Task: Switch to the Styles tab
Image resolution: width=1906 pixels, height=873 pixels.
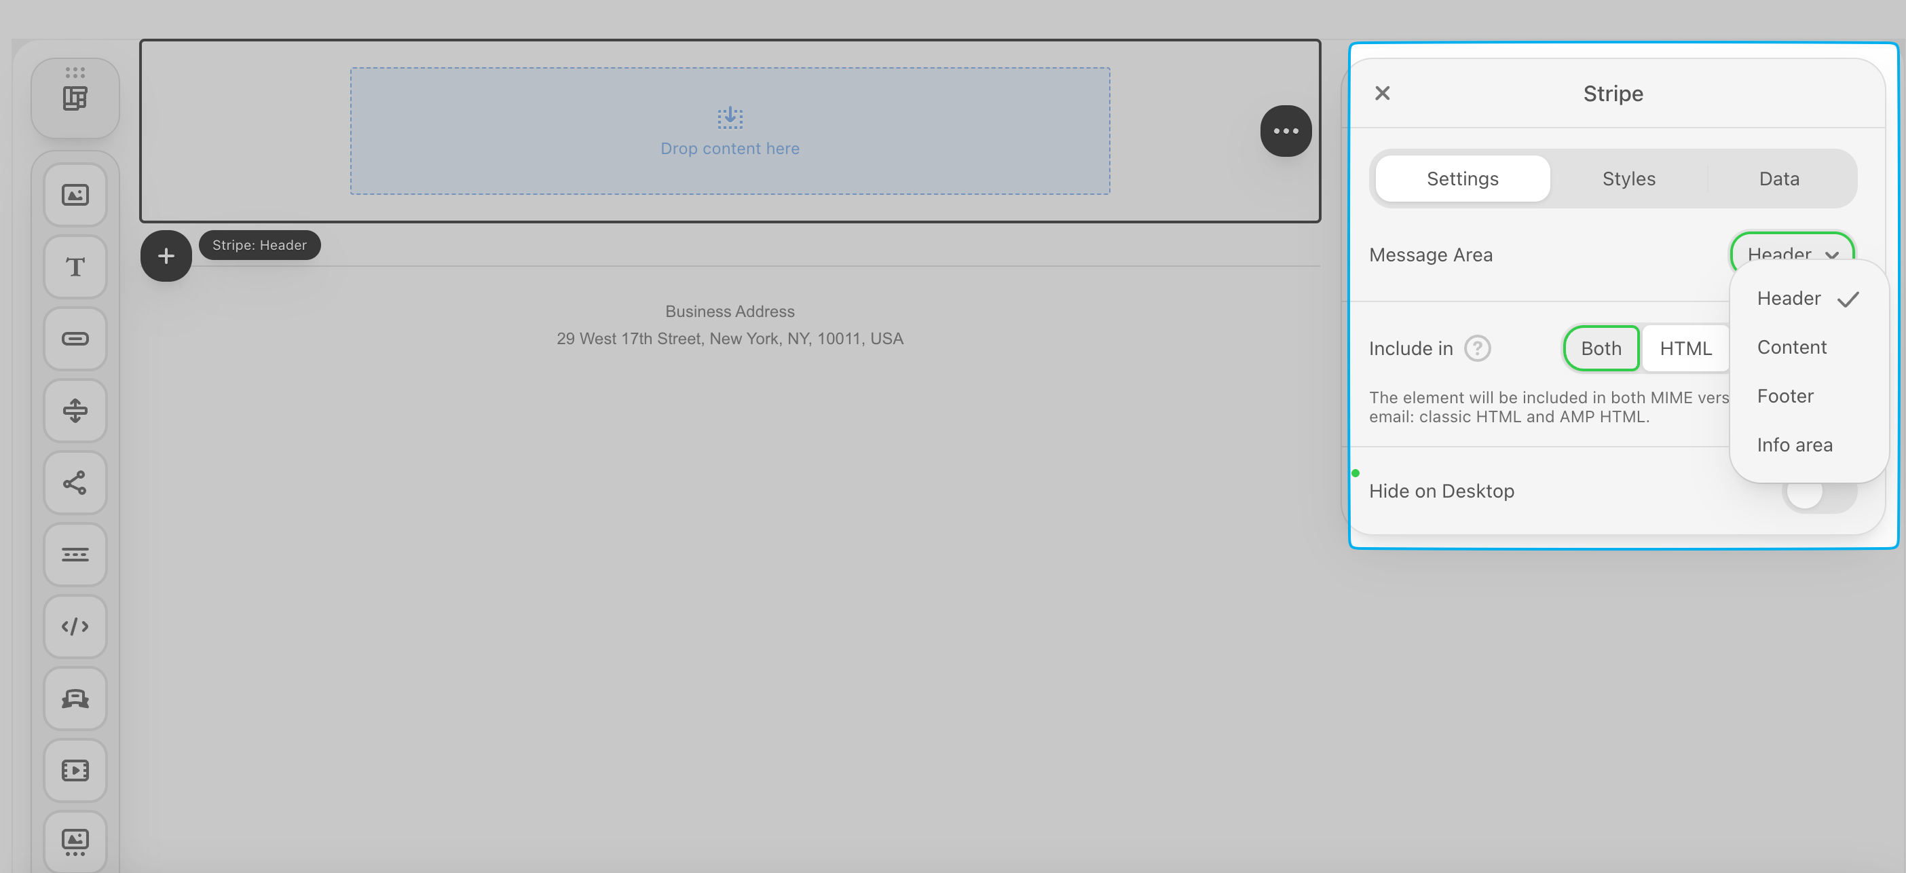Action: tap(1628, 179)
